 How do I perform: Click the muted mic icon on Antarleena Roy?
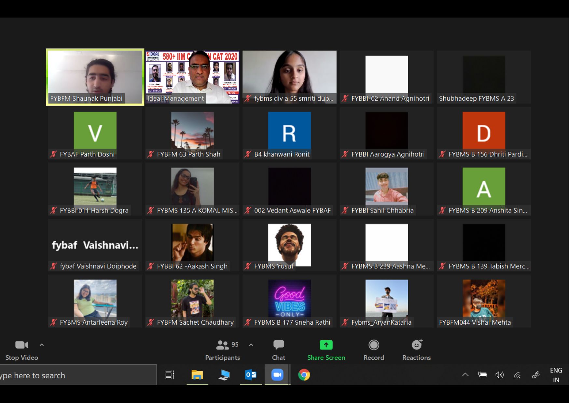coord(53,322)
